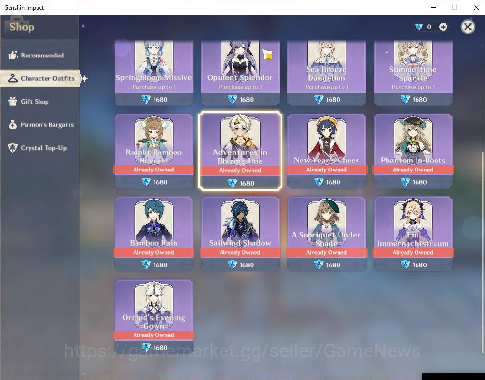Click the 1680 price under Summertime Sparkle
This screenshot has width=485, height=380.
click(x=419, y=99)
